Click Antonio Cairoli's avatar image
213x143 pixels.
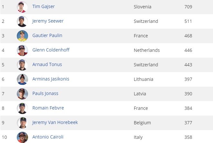coord(22,137)
